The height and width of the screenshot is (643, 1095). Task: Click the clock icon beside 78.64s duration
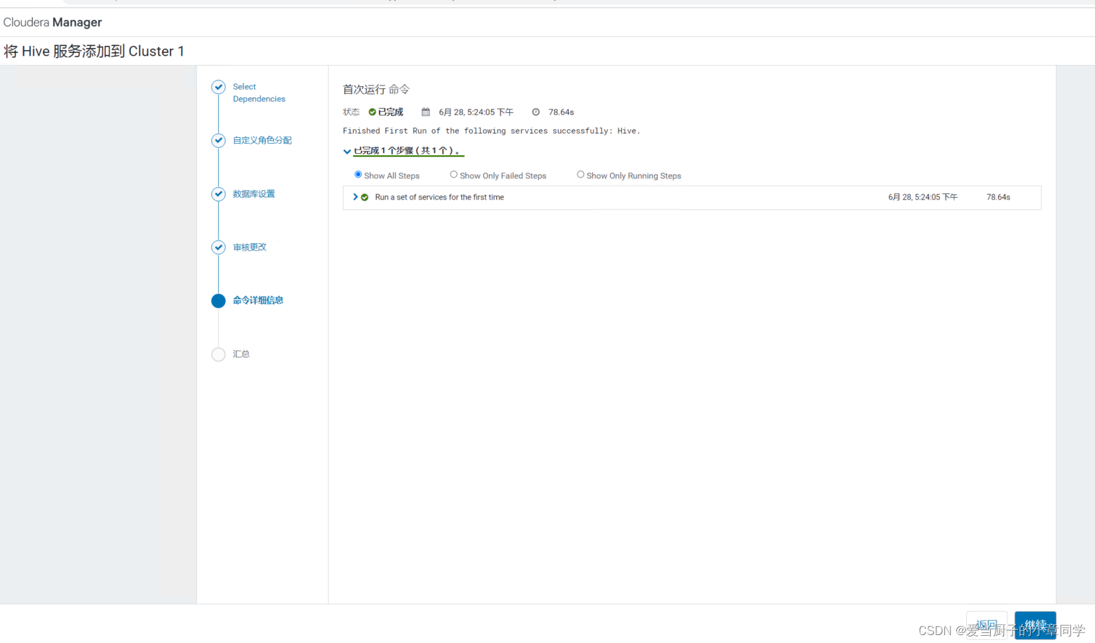[x=536, y=112]
